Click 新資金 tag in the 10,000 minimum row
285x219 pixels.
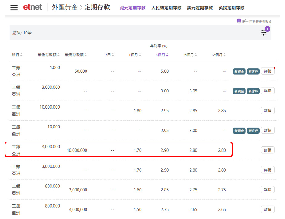tap(239, 131)
